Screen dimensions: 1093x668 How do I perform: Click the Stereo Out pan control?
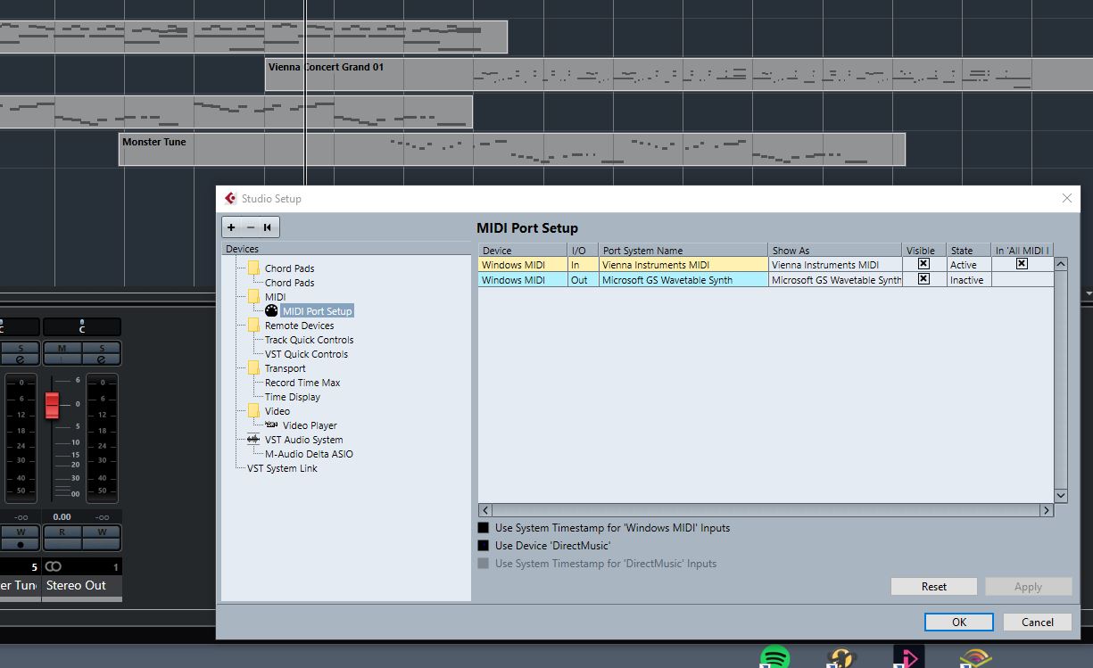click(x=81, y=327)
